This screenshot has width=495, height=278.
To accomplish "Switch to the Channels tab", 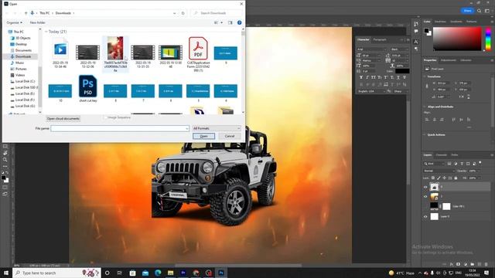I will 442,154.
